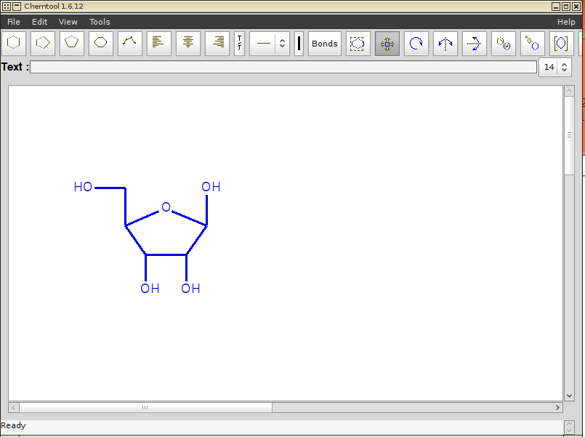Click the bottom left OH label
The height and width of the screenshot is (437, 585).
[150, 289]
